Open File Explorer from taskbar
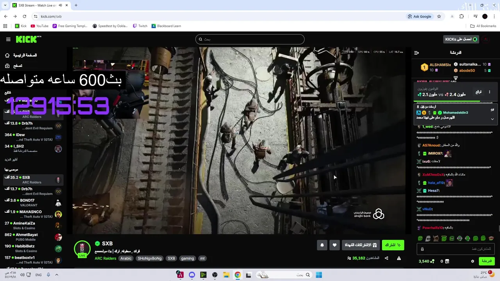Image resolution: width=500 pixels, height=281 pixels. 225,275
